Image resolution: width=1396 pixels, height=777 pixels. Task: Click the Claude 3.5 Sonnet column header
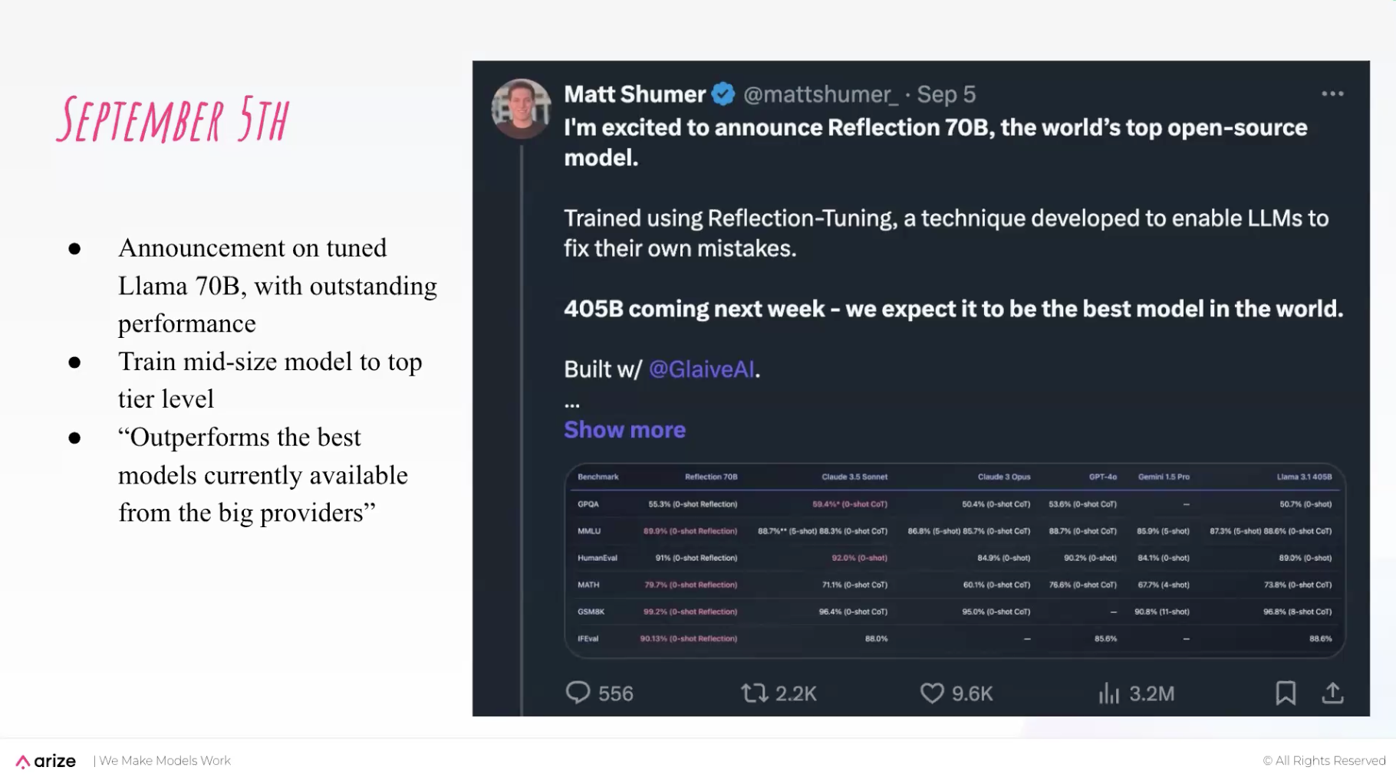click(x=854, y=477)
